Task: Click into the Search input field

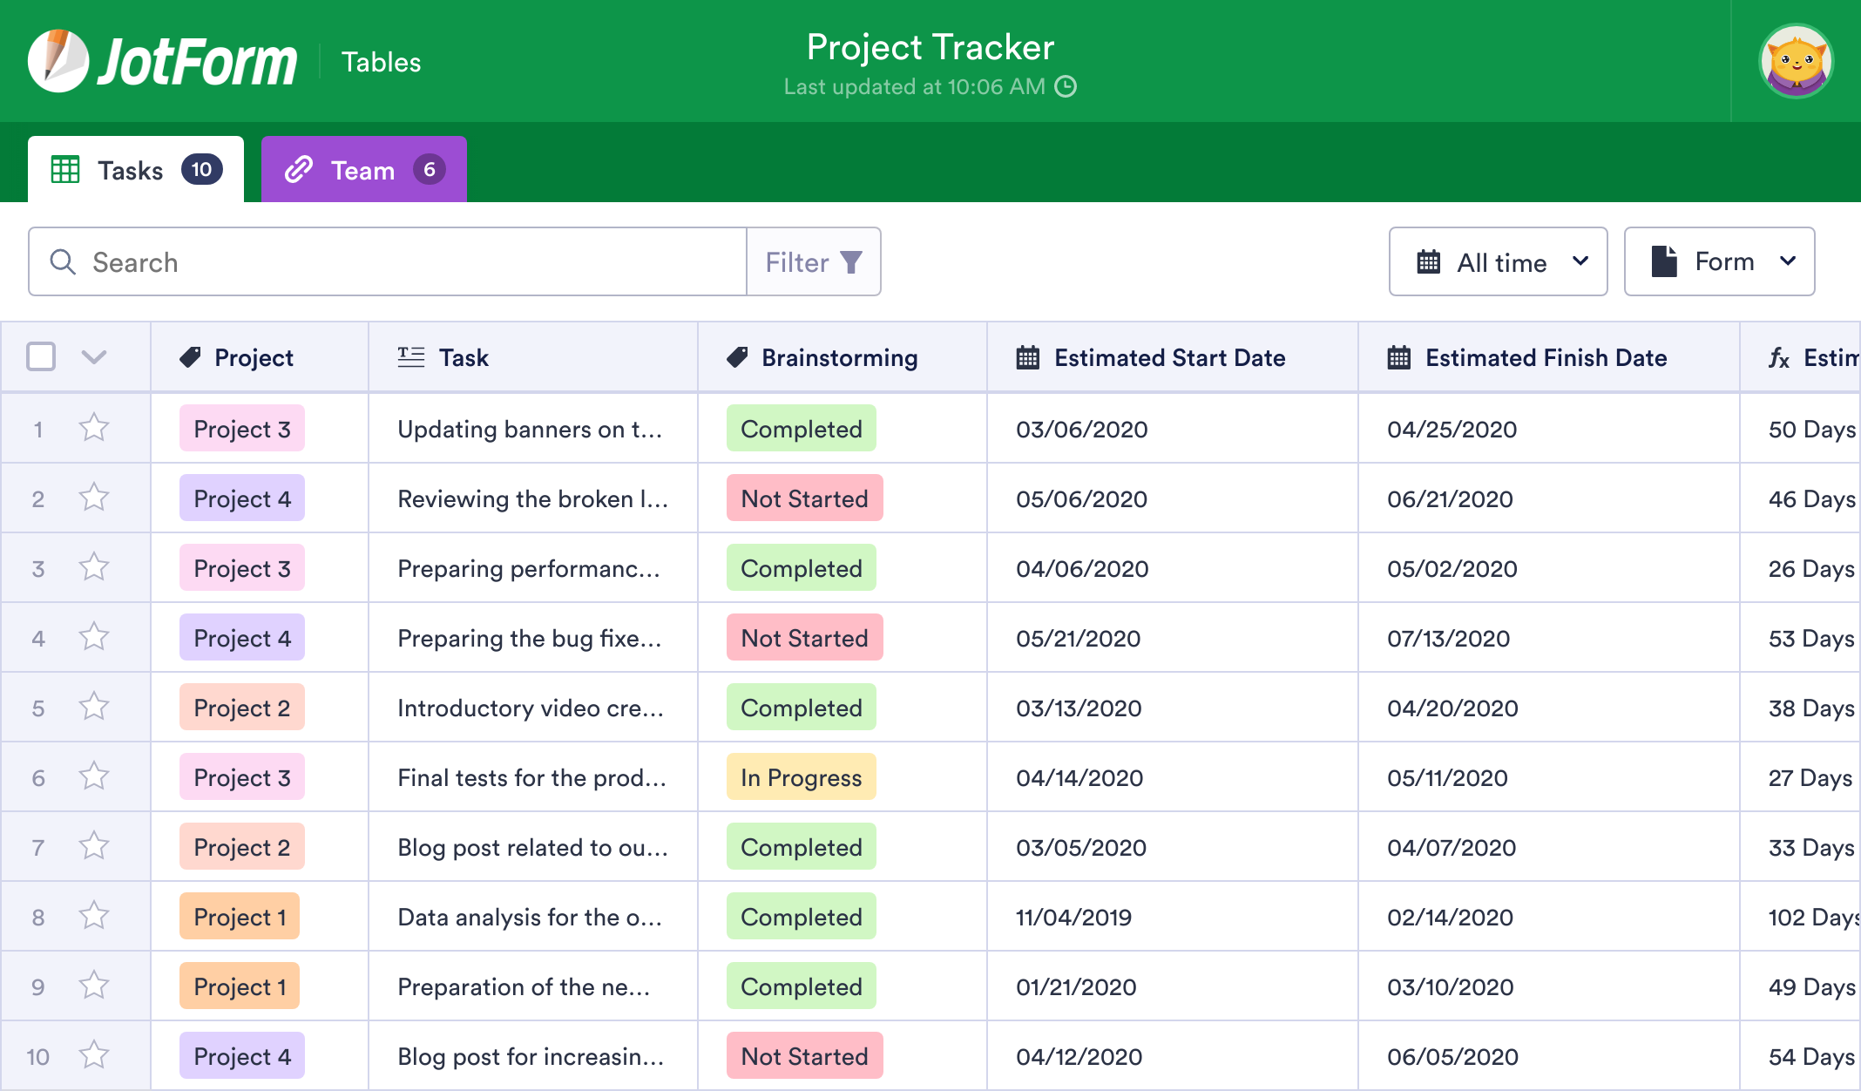Action: pyautogui.click(x=409, y=261)
